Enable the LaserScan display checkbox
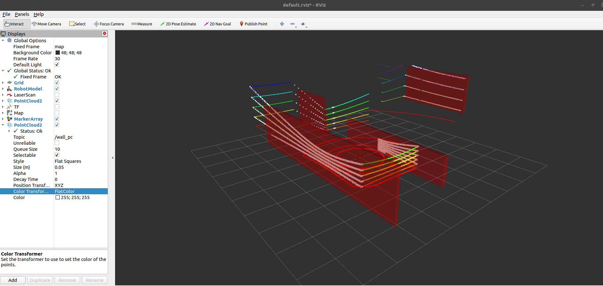 57,95
